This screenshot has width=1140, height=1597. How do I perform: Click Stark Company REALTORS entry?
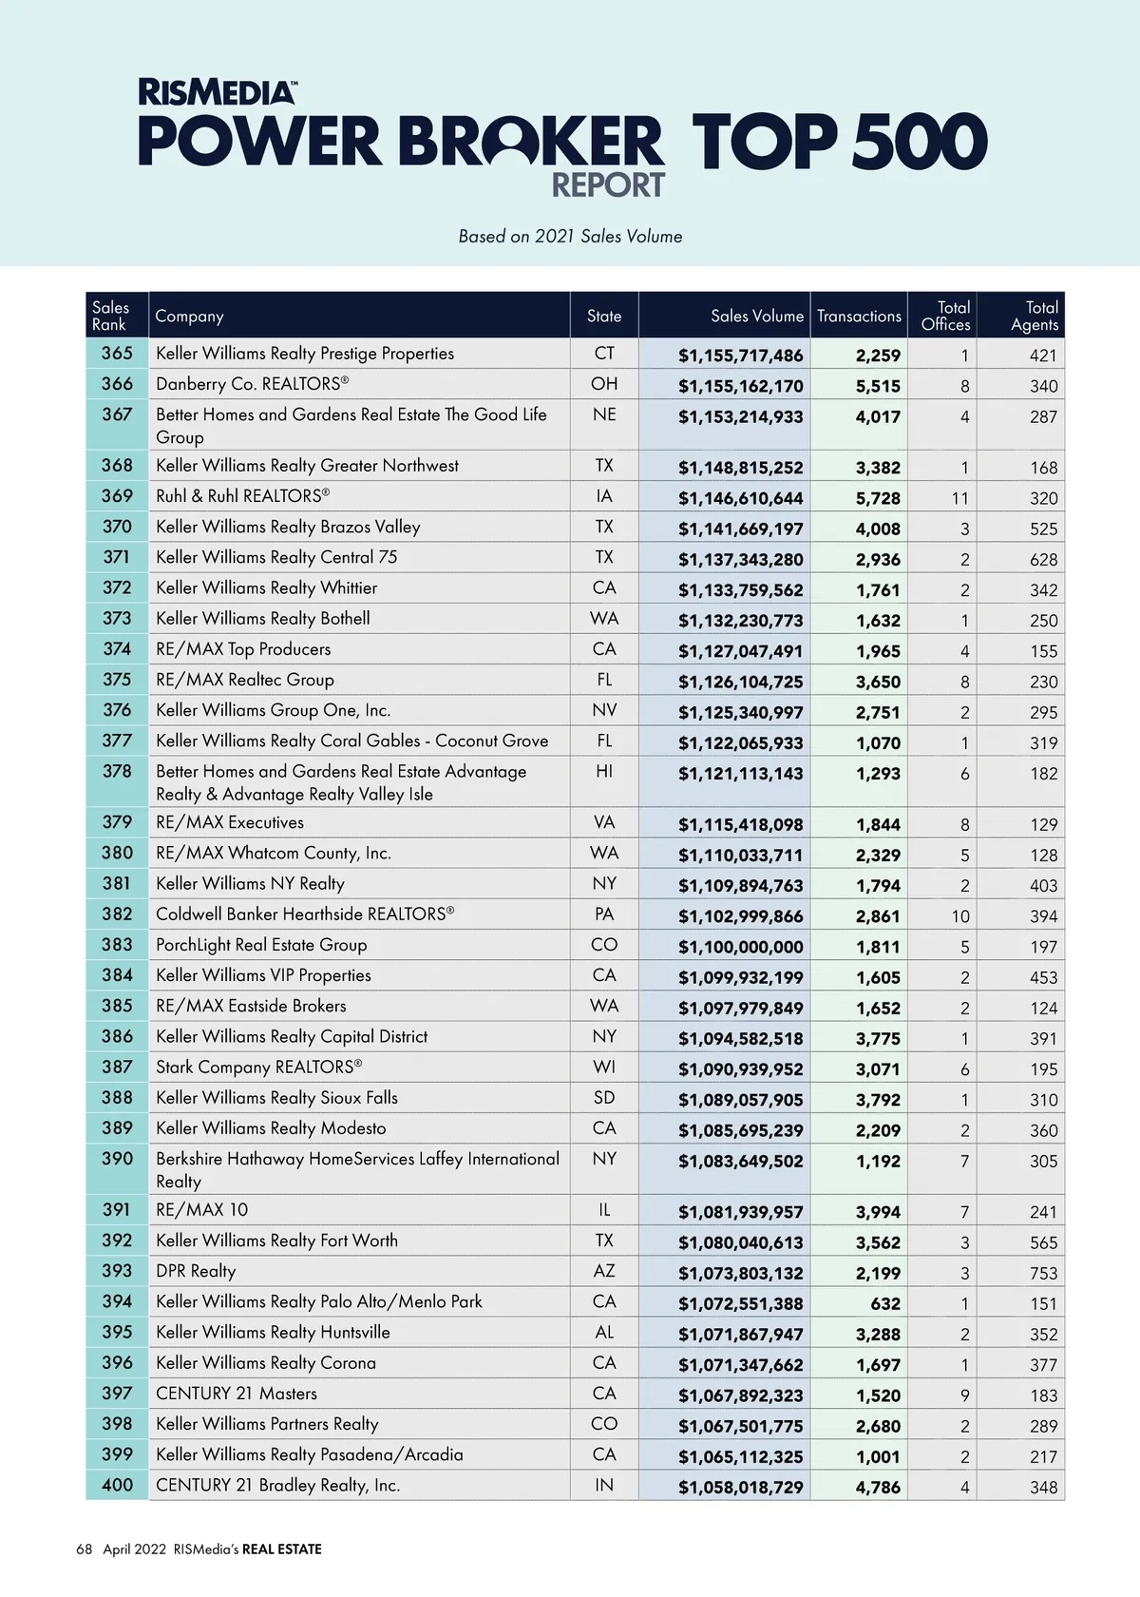[x=258, y=1068]
